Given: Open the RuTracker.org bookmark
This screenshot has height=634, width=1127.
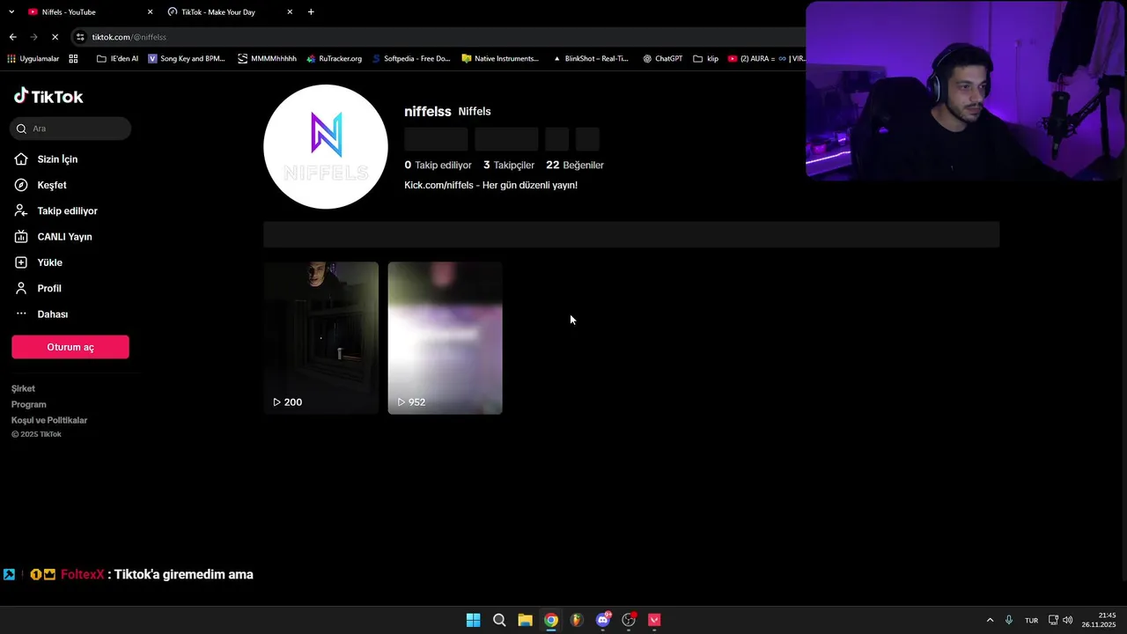Looking at the screenshot, I should [x=335, y=59].
